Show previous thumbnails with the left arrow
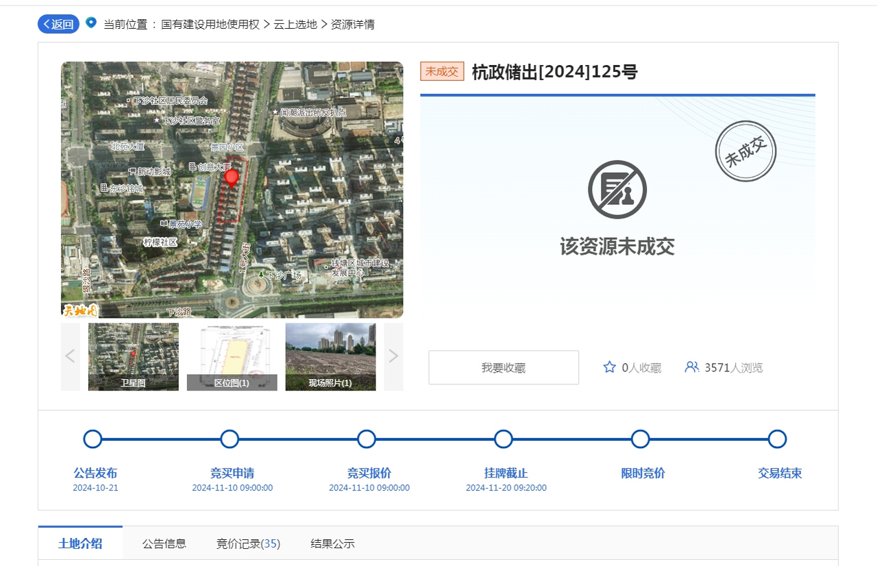 71,356
